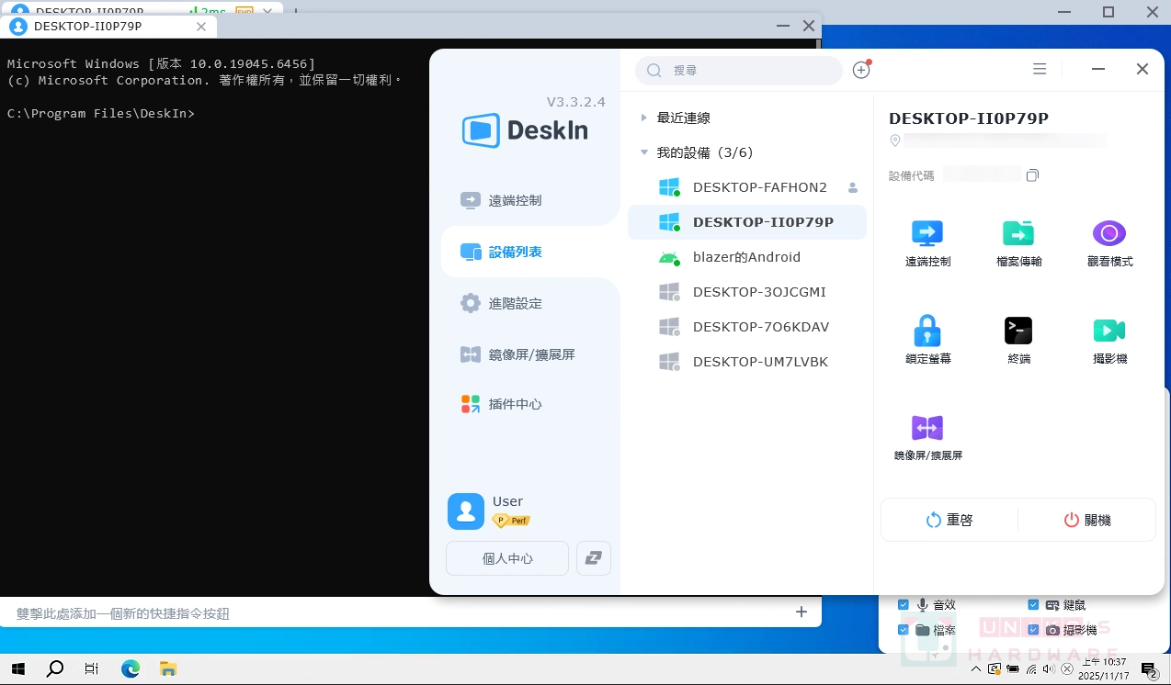Disable the 音效 audio checkbox
Screen dimensions: 1171x685
tap(904, 604)
